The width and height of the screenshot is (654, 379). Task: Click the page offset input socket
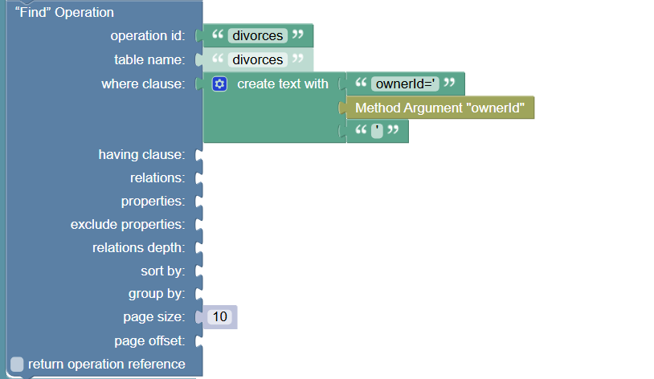199,341
